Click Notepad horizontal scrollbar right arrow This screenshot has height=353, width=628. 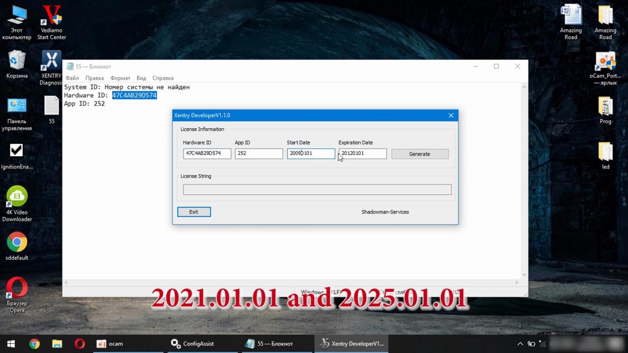pos(516,283)
